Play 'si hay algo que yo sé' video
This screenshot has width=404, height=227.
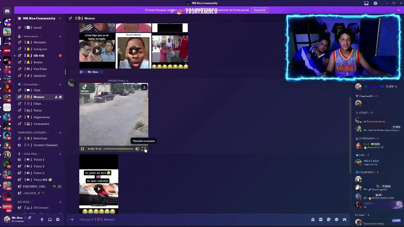[97, 51]
